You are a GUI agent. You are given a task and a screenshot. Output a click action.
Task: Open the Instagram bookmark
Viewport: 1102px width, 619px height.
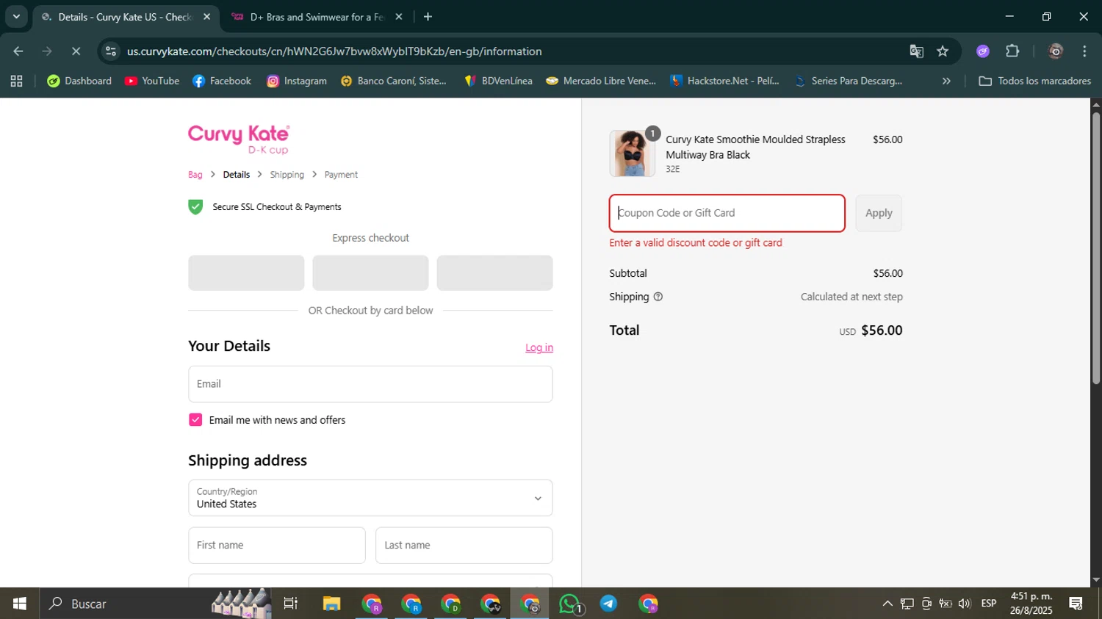(297, 81)
